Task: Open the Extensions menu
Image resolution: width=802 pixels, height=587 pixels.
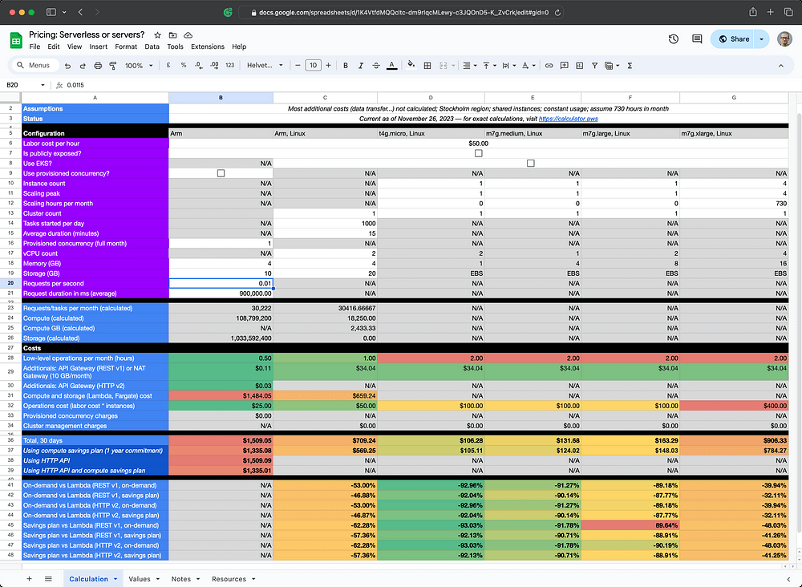Action: [x=208, y=47]
